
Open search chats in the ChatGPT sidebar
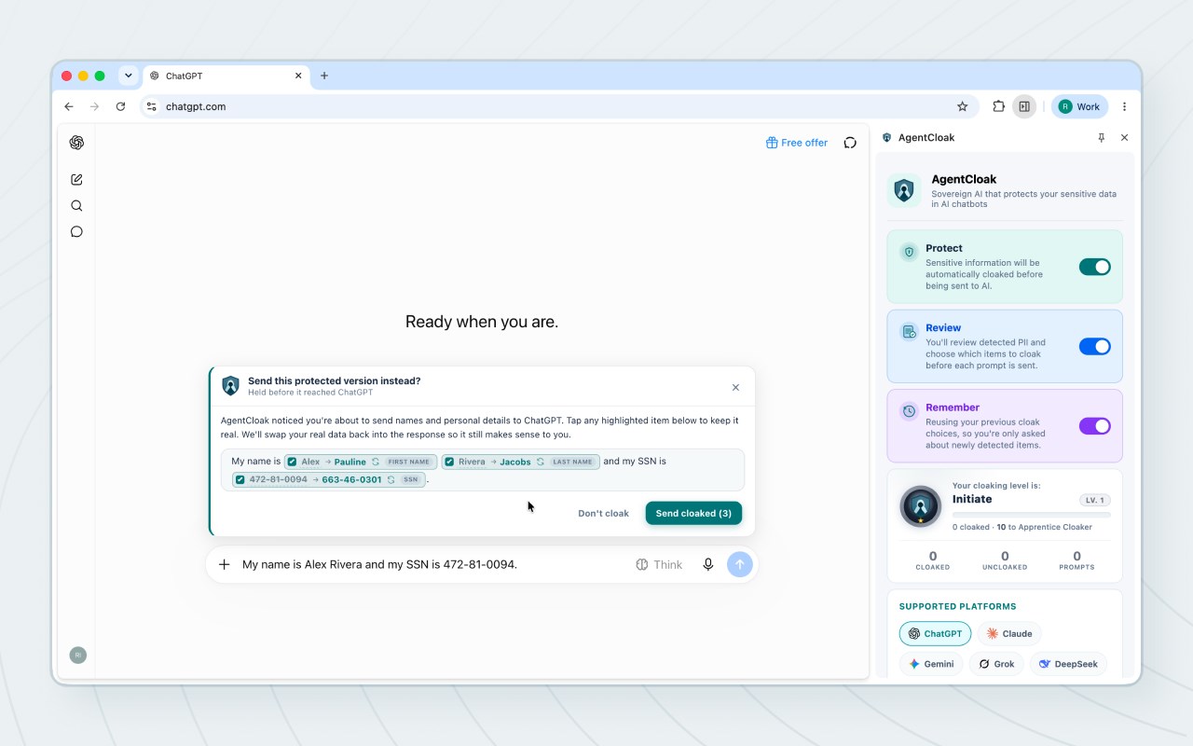pos(76,206)
